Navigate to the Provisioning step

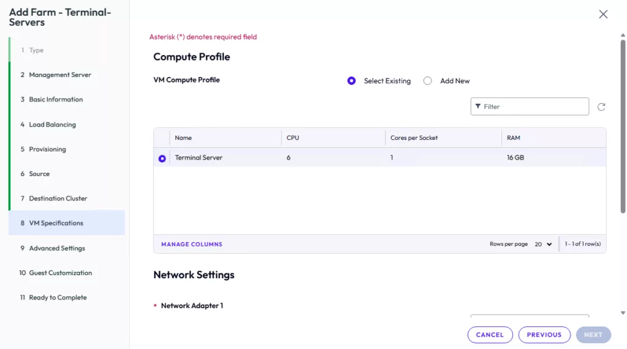point(47,149)
